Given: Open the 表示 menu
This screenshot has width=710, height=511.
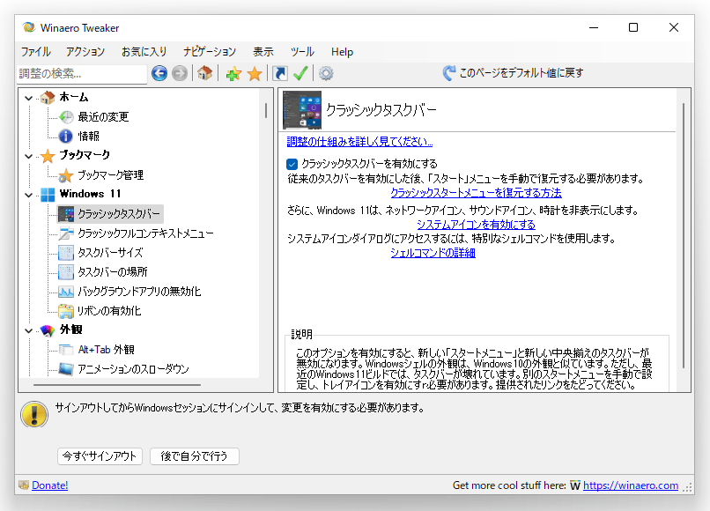Looking at the screenshot, I should click(263, 52).
